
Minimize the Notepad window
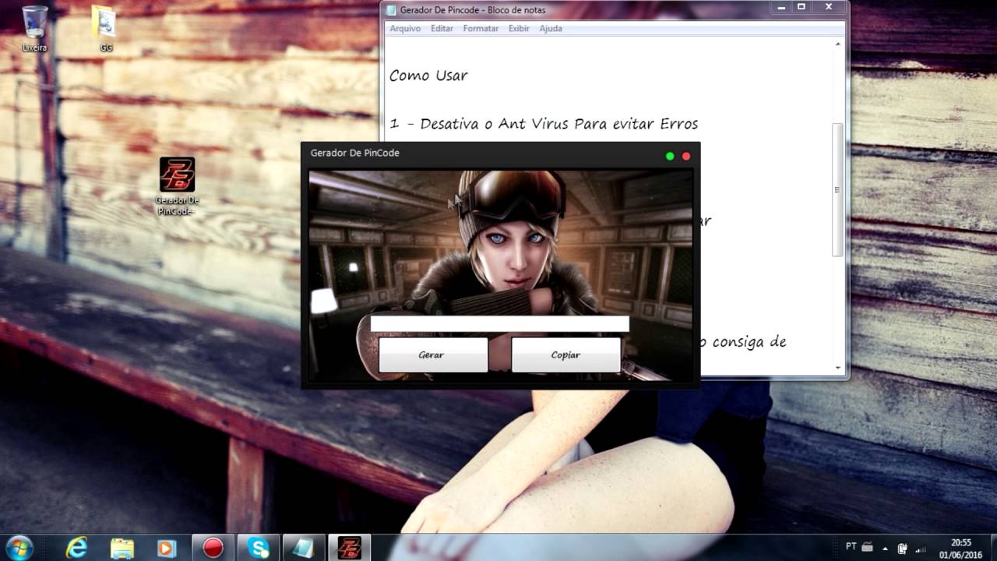(783, 8)
